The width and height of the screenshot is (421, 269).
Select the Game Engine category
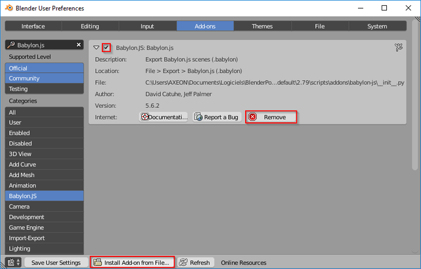(44, 228)
